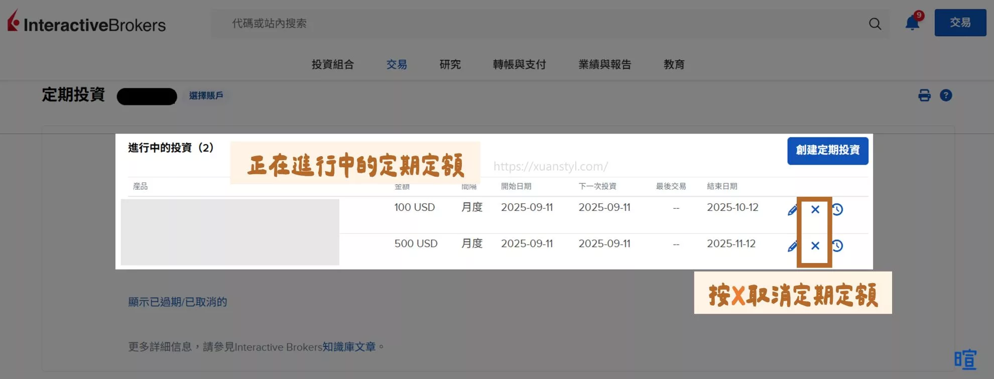
Task: Click 顯示已過期/已取消的 link
Action: (177, 302)
